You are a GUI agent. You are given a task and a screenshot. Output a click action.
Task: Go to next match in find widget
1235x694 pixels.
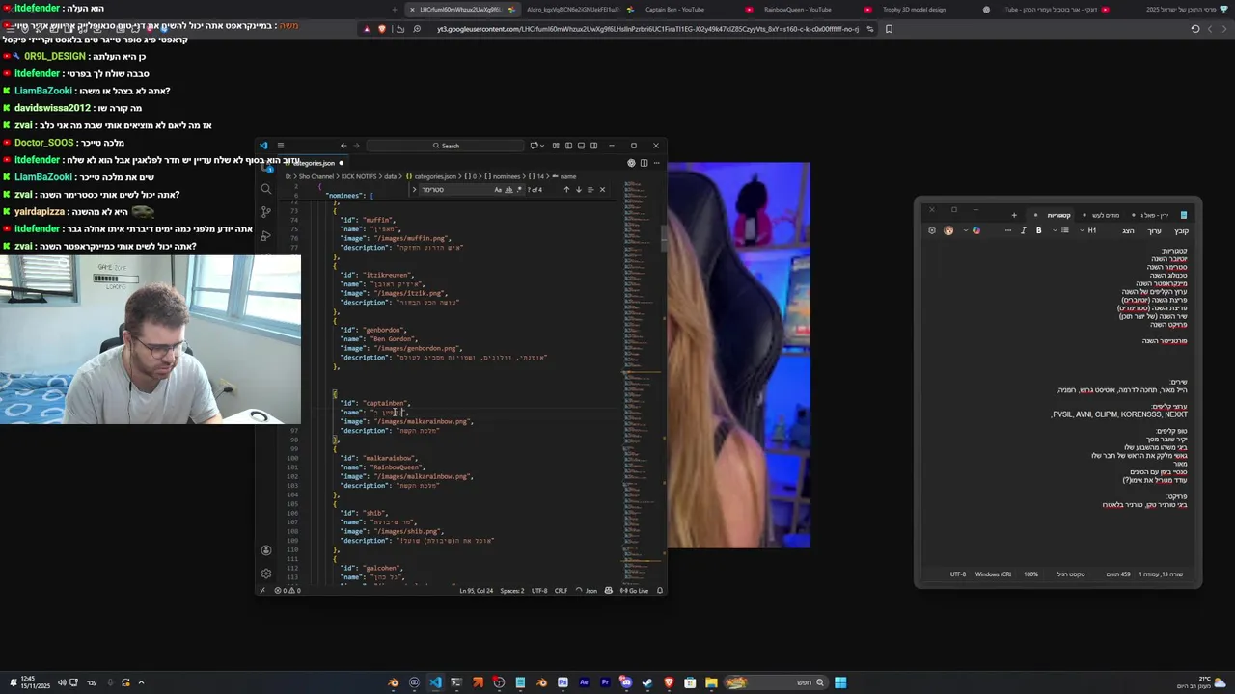[x=579, y=190]
